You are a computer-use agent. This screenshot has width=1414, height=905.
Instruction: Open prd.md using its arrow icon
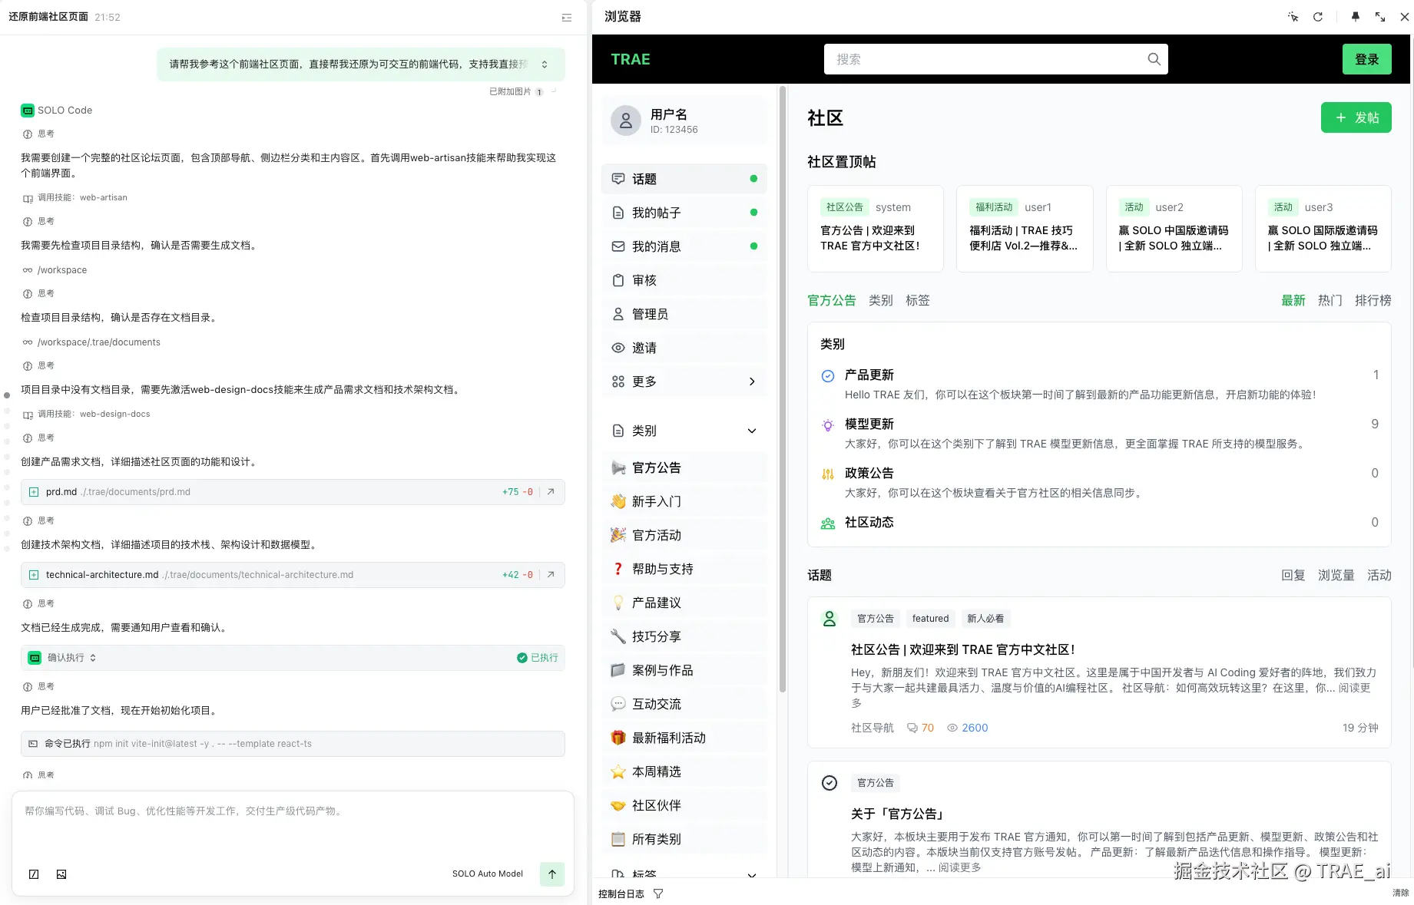tap(551, 492)
